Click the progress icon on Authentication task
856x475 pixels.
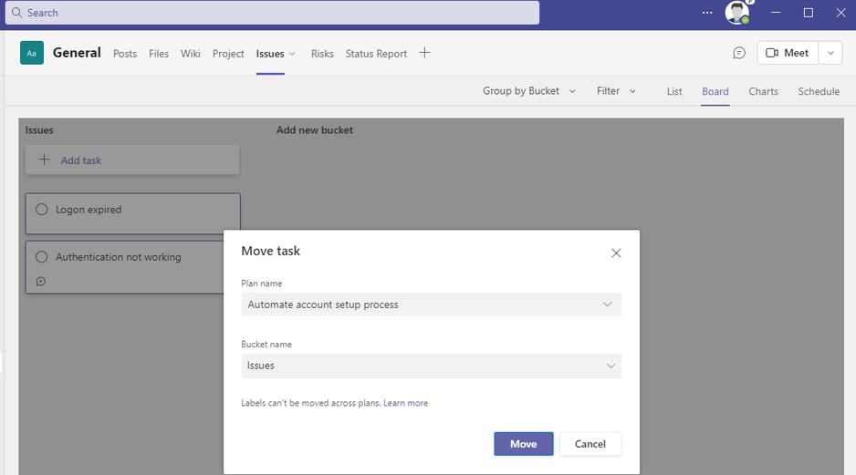pos(41,282)
